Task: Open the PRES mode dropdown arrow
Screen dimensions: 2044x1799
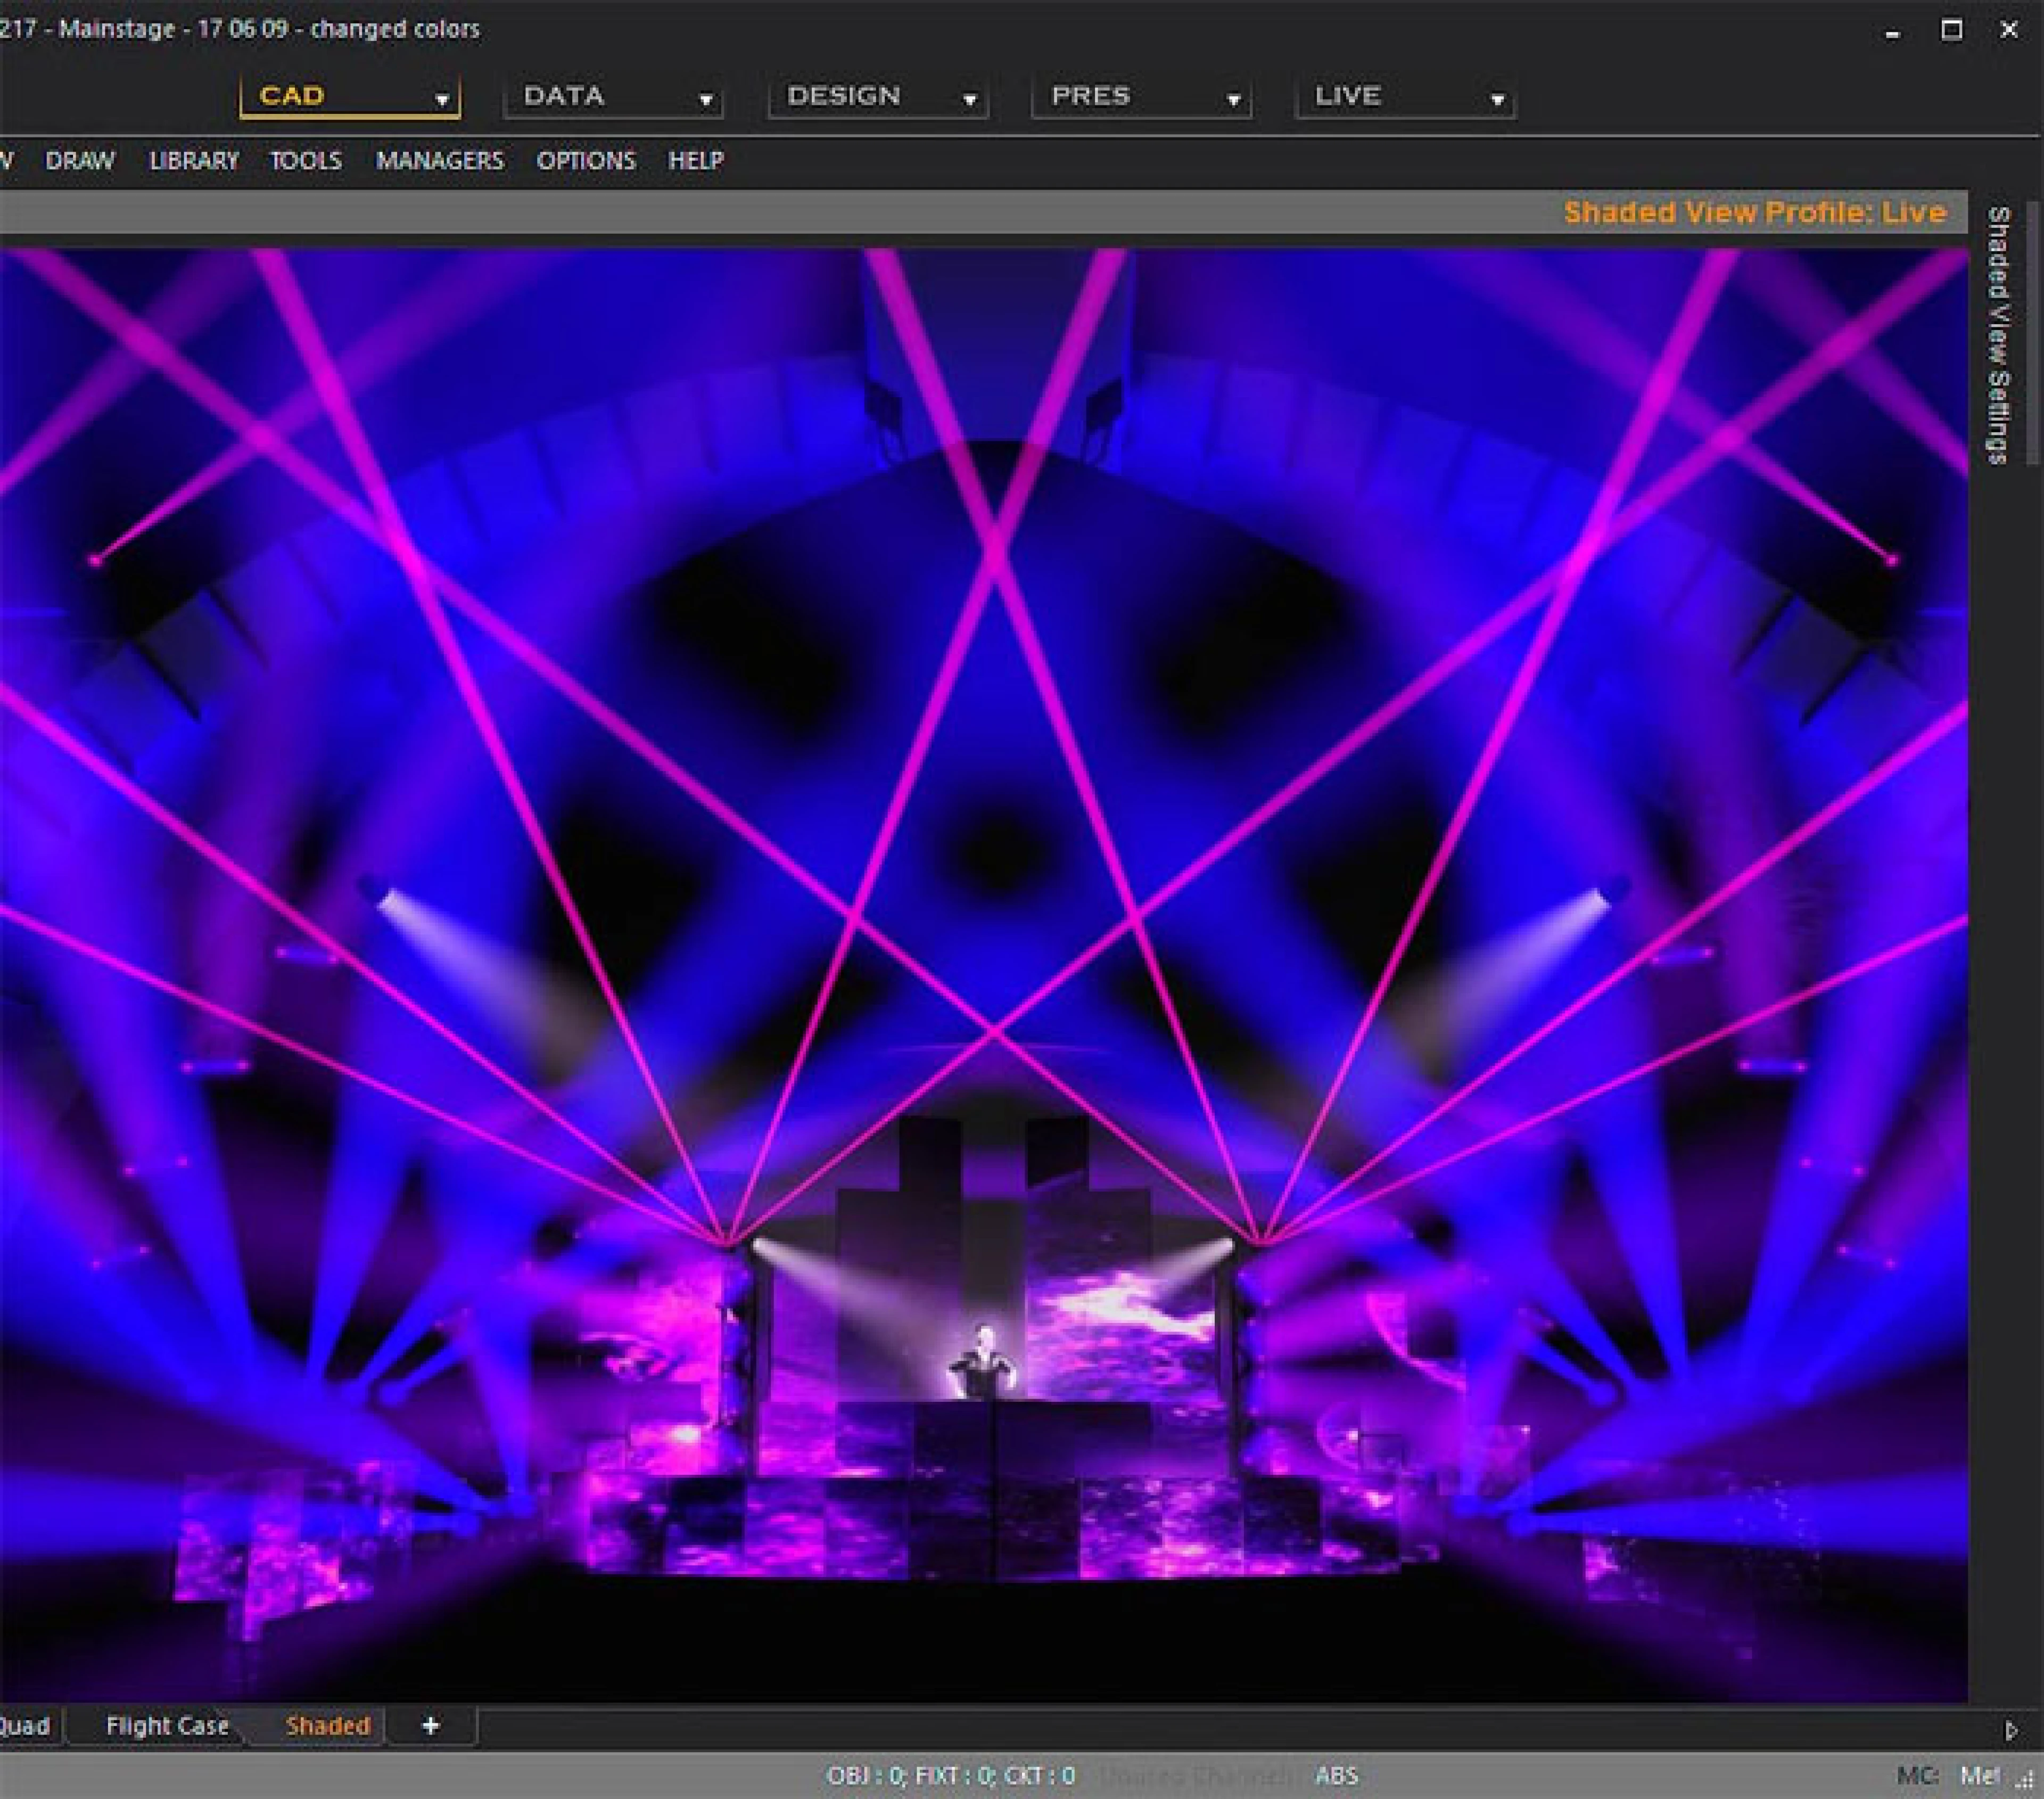Action: coord(1233,100)
